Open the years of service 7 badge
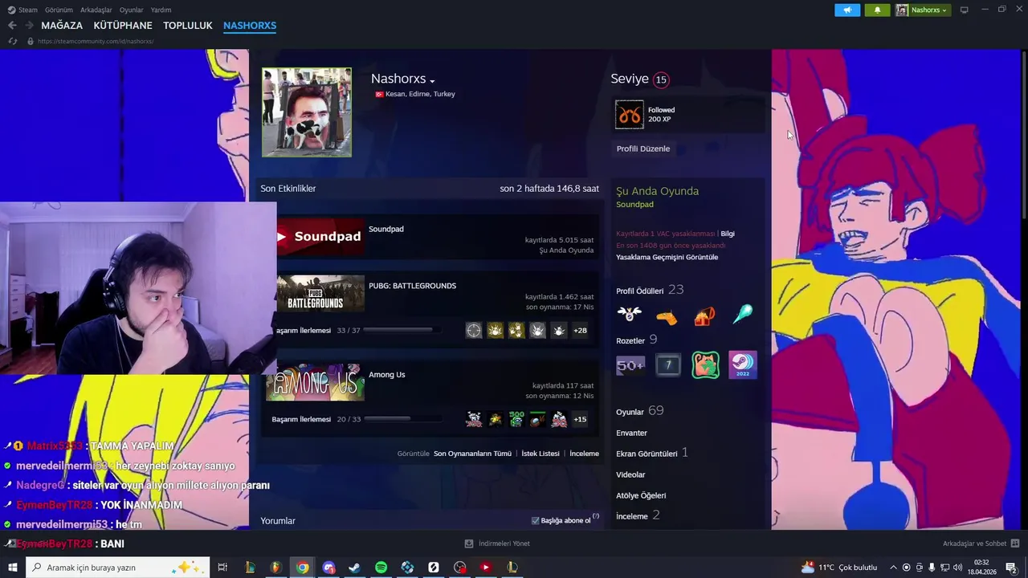This screenshot has height=578, width=1028. [668, 365]
